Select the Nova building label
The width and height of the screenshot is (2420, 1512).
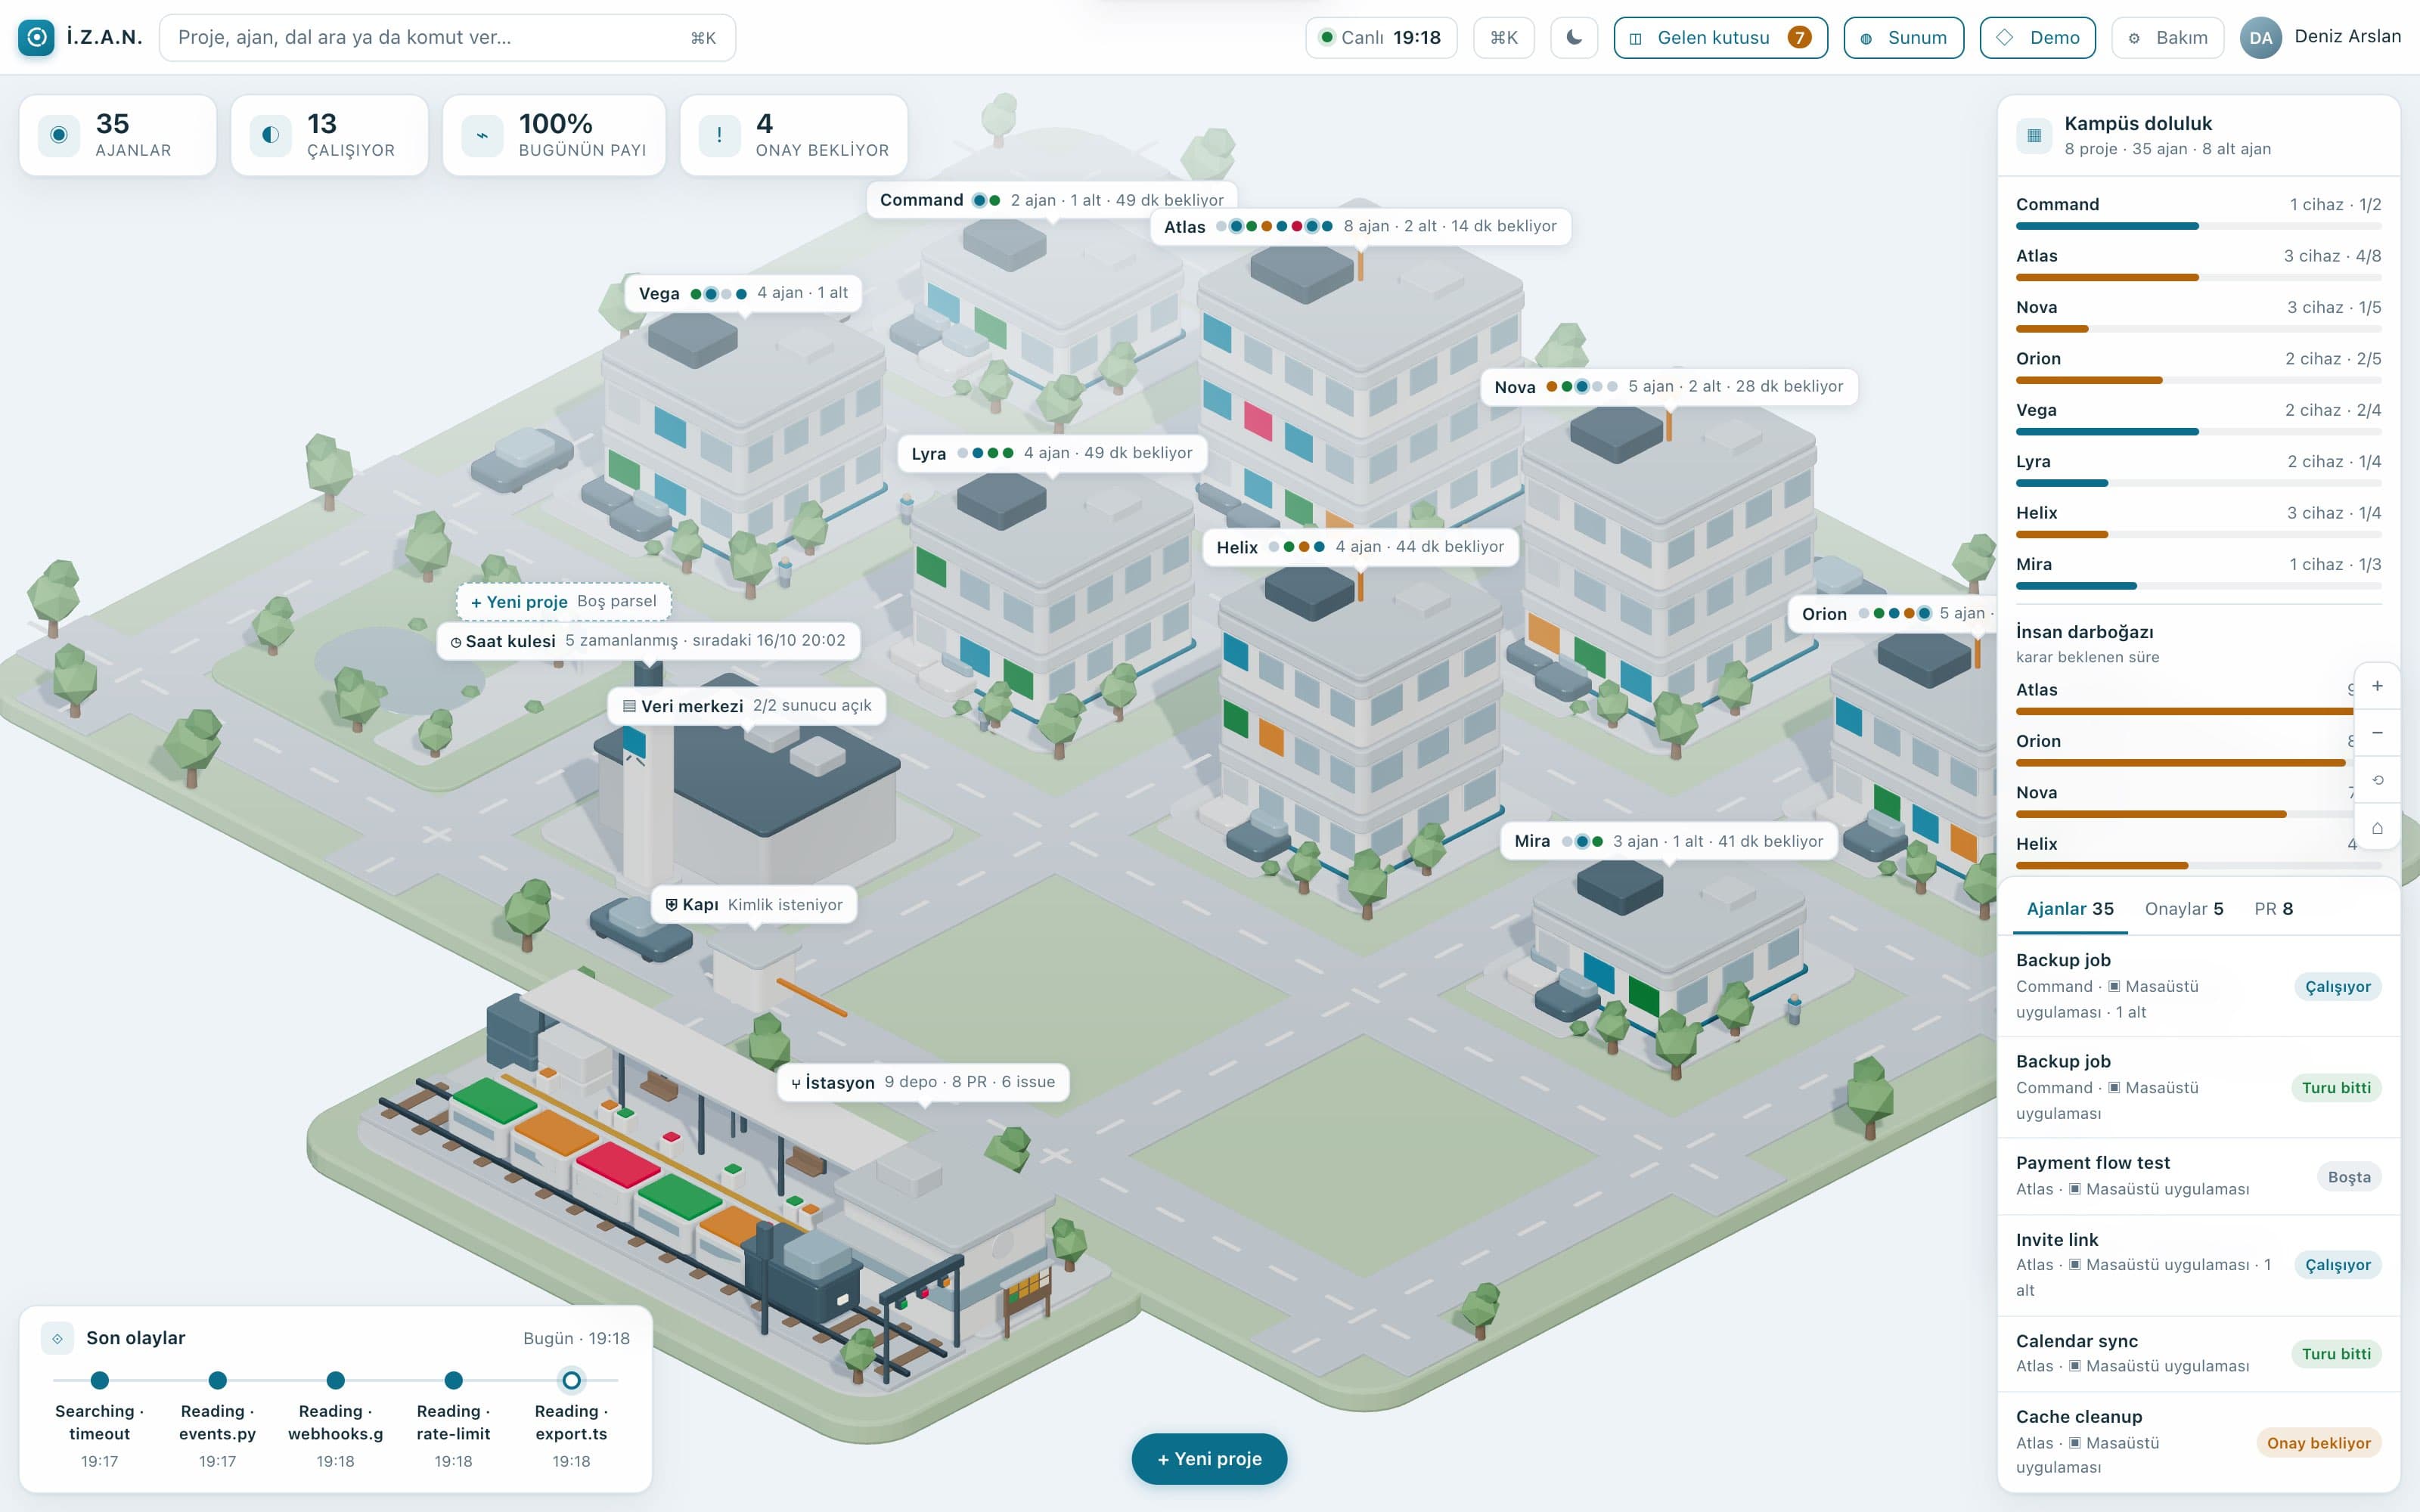point(1669,387)
